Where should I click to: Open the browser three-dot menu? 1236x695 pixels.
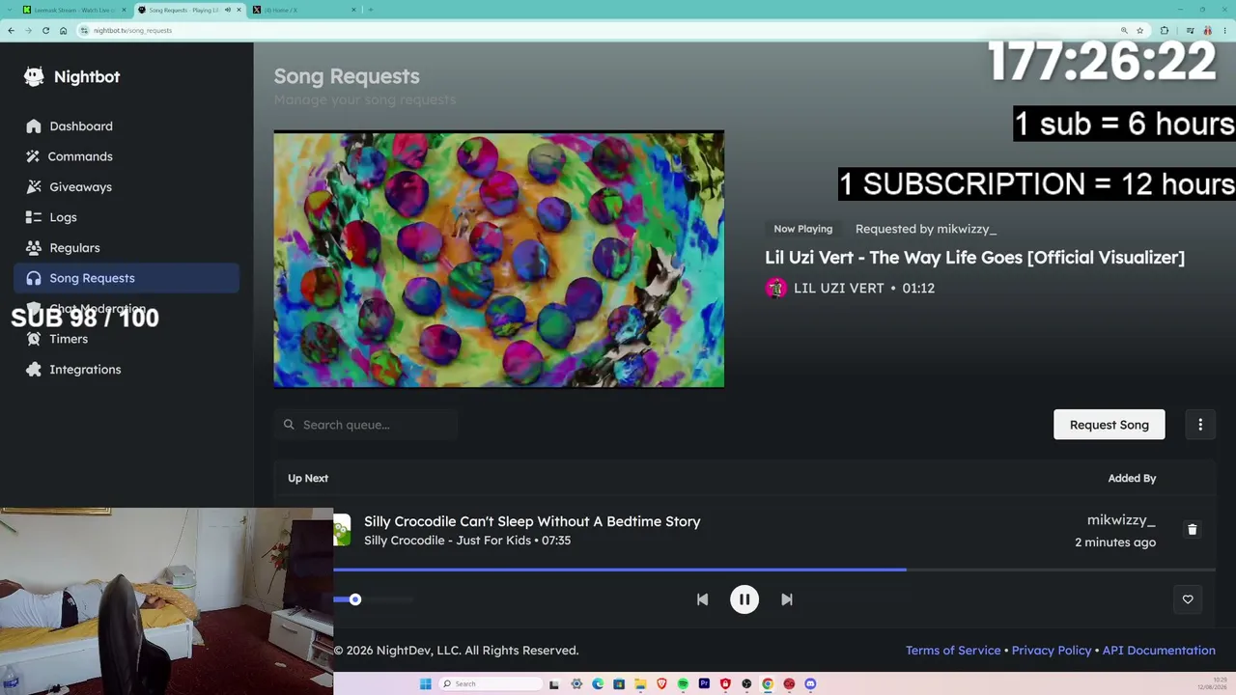[1225, 31]
